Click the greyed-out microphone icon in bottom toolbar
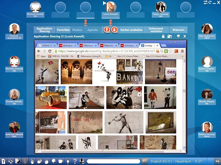 tap(25, 161)
